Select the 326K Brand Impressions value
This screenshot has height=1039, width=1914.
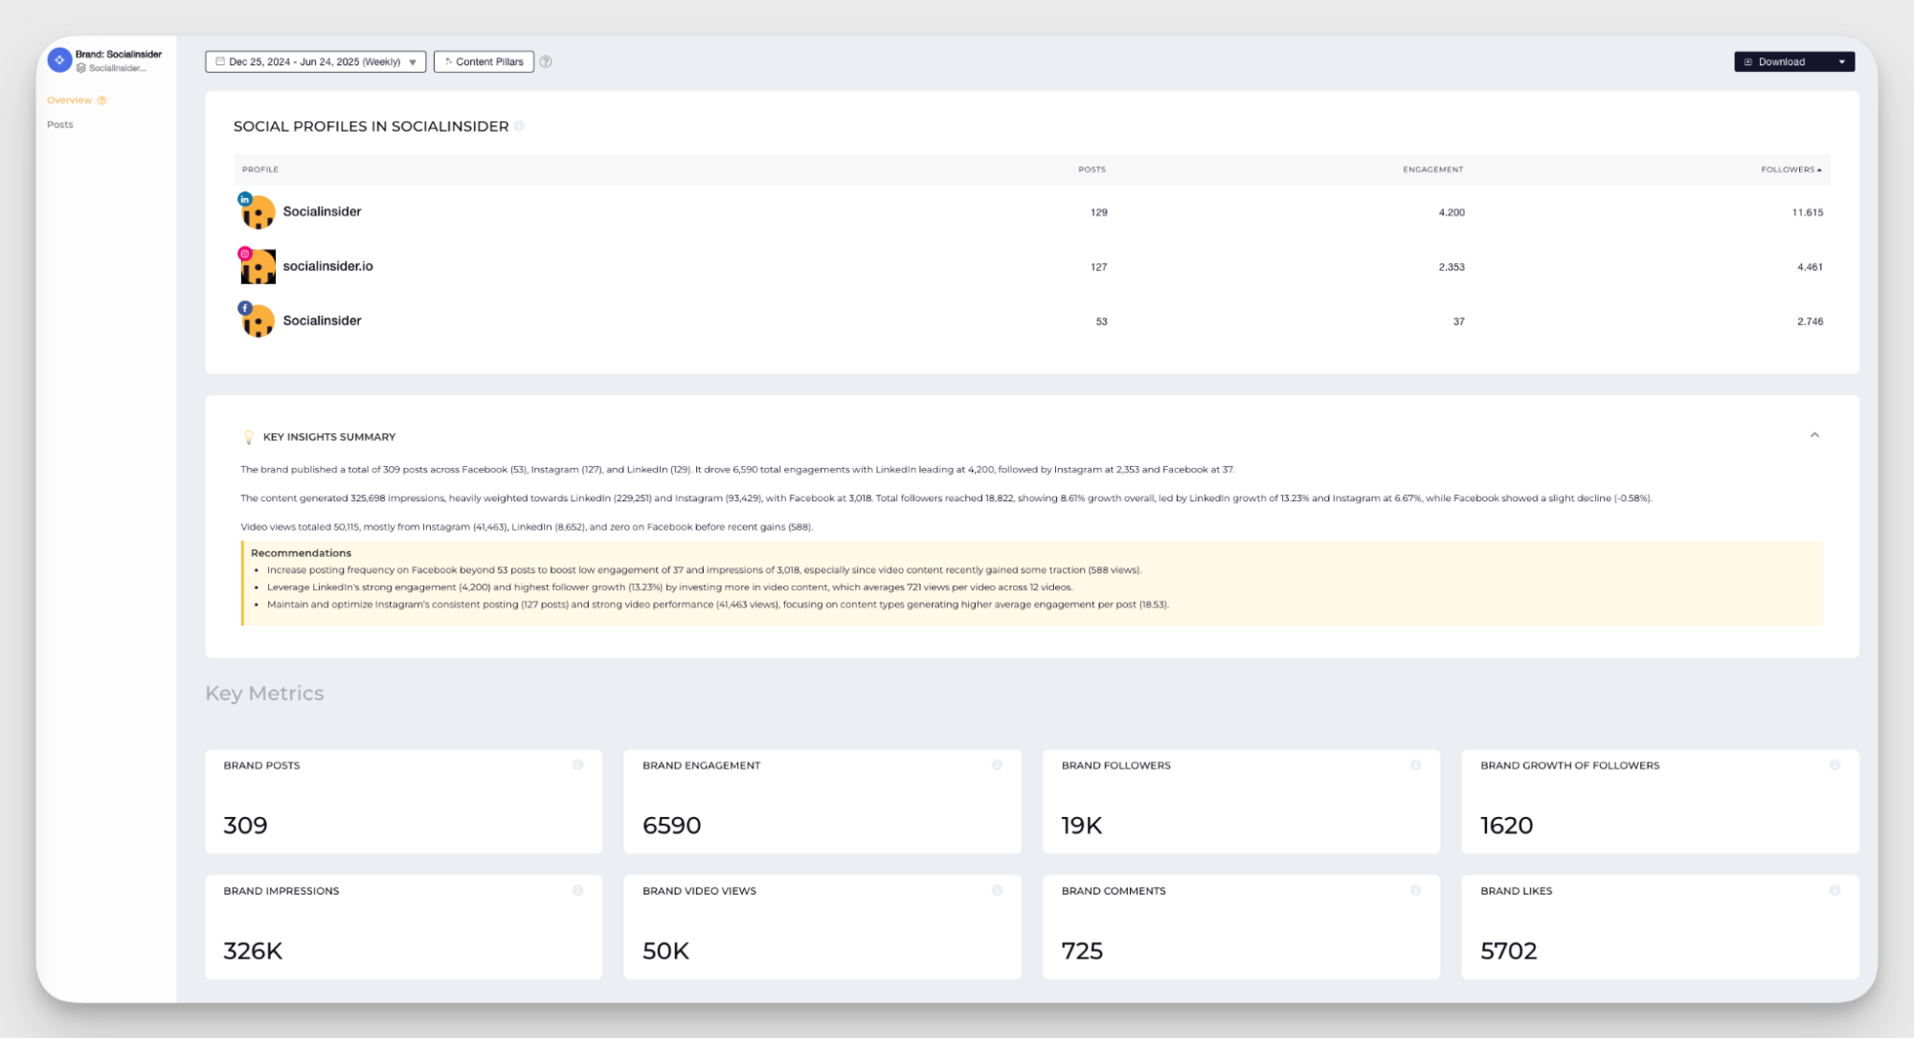tap(253, 950)
